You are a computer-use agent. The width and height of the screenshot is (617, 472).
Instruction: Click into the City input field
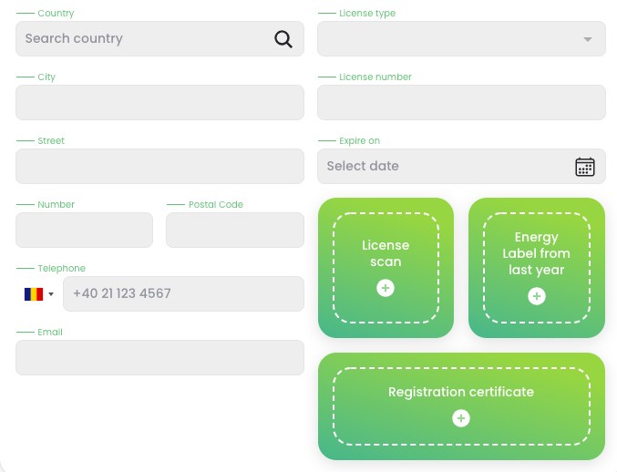(x=159, y=103)
